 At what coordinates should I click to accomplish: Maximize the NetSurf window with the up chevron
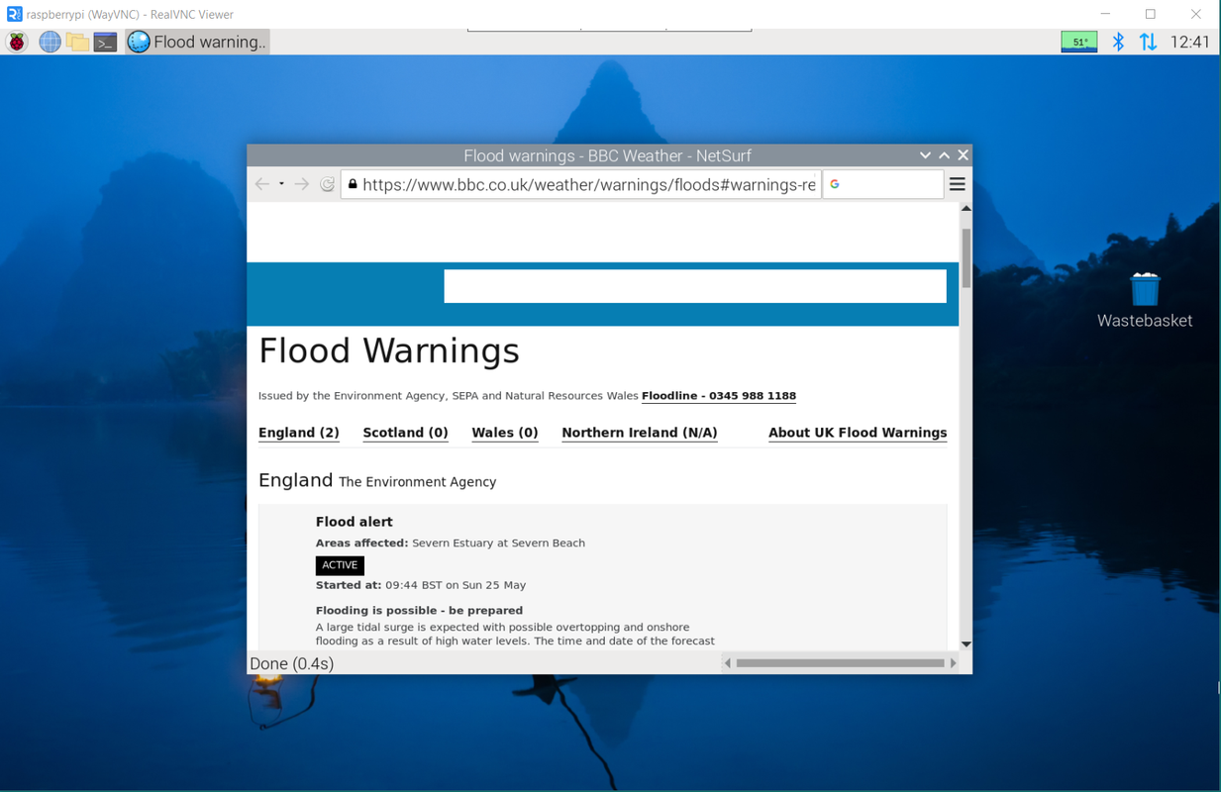point(944,155)
